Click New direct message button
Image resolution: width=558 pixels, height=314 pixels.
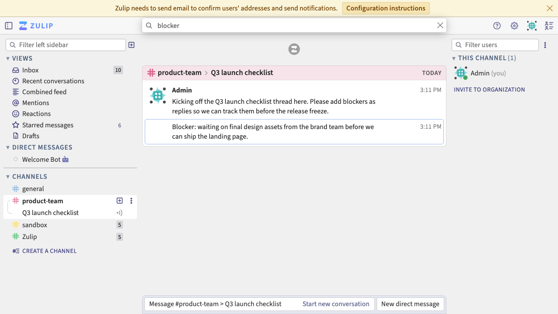[410, 304]
